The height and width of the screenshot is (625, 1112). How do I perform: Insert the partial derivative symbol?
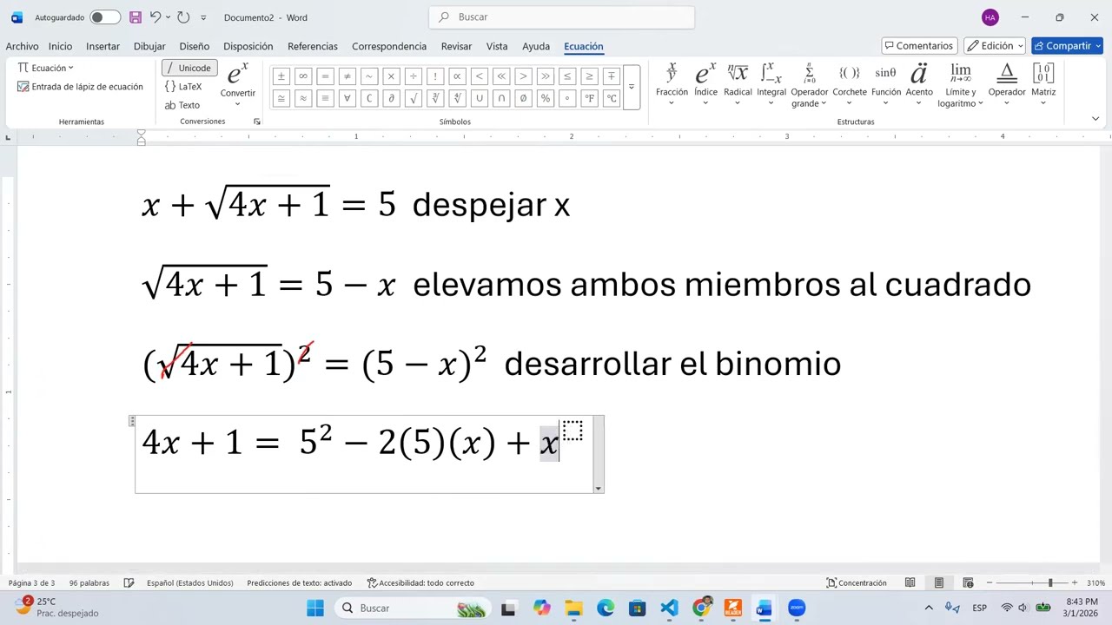391,98
